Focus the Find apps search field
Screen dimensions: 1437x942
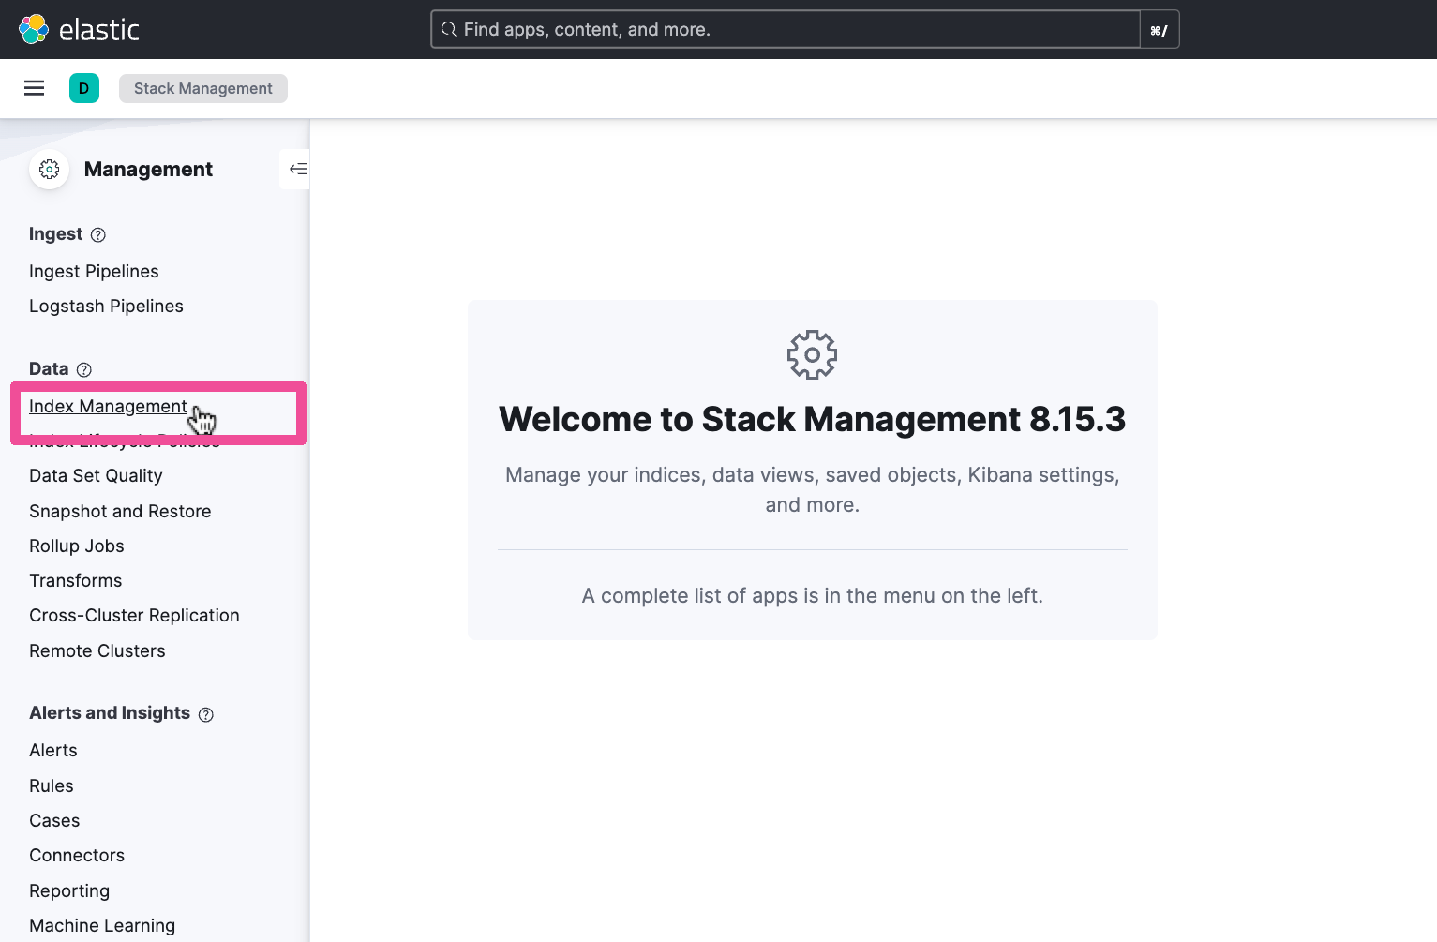point(786,29)
